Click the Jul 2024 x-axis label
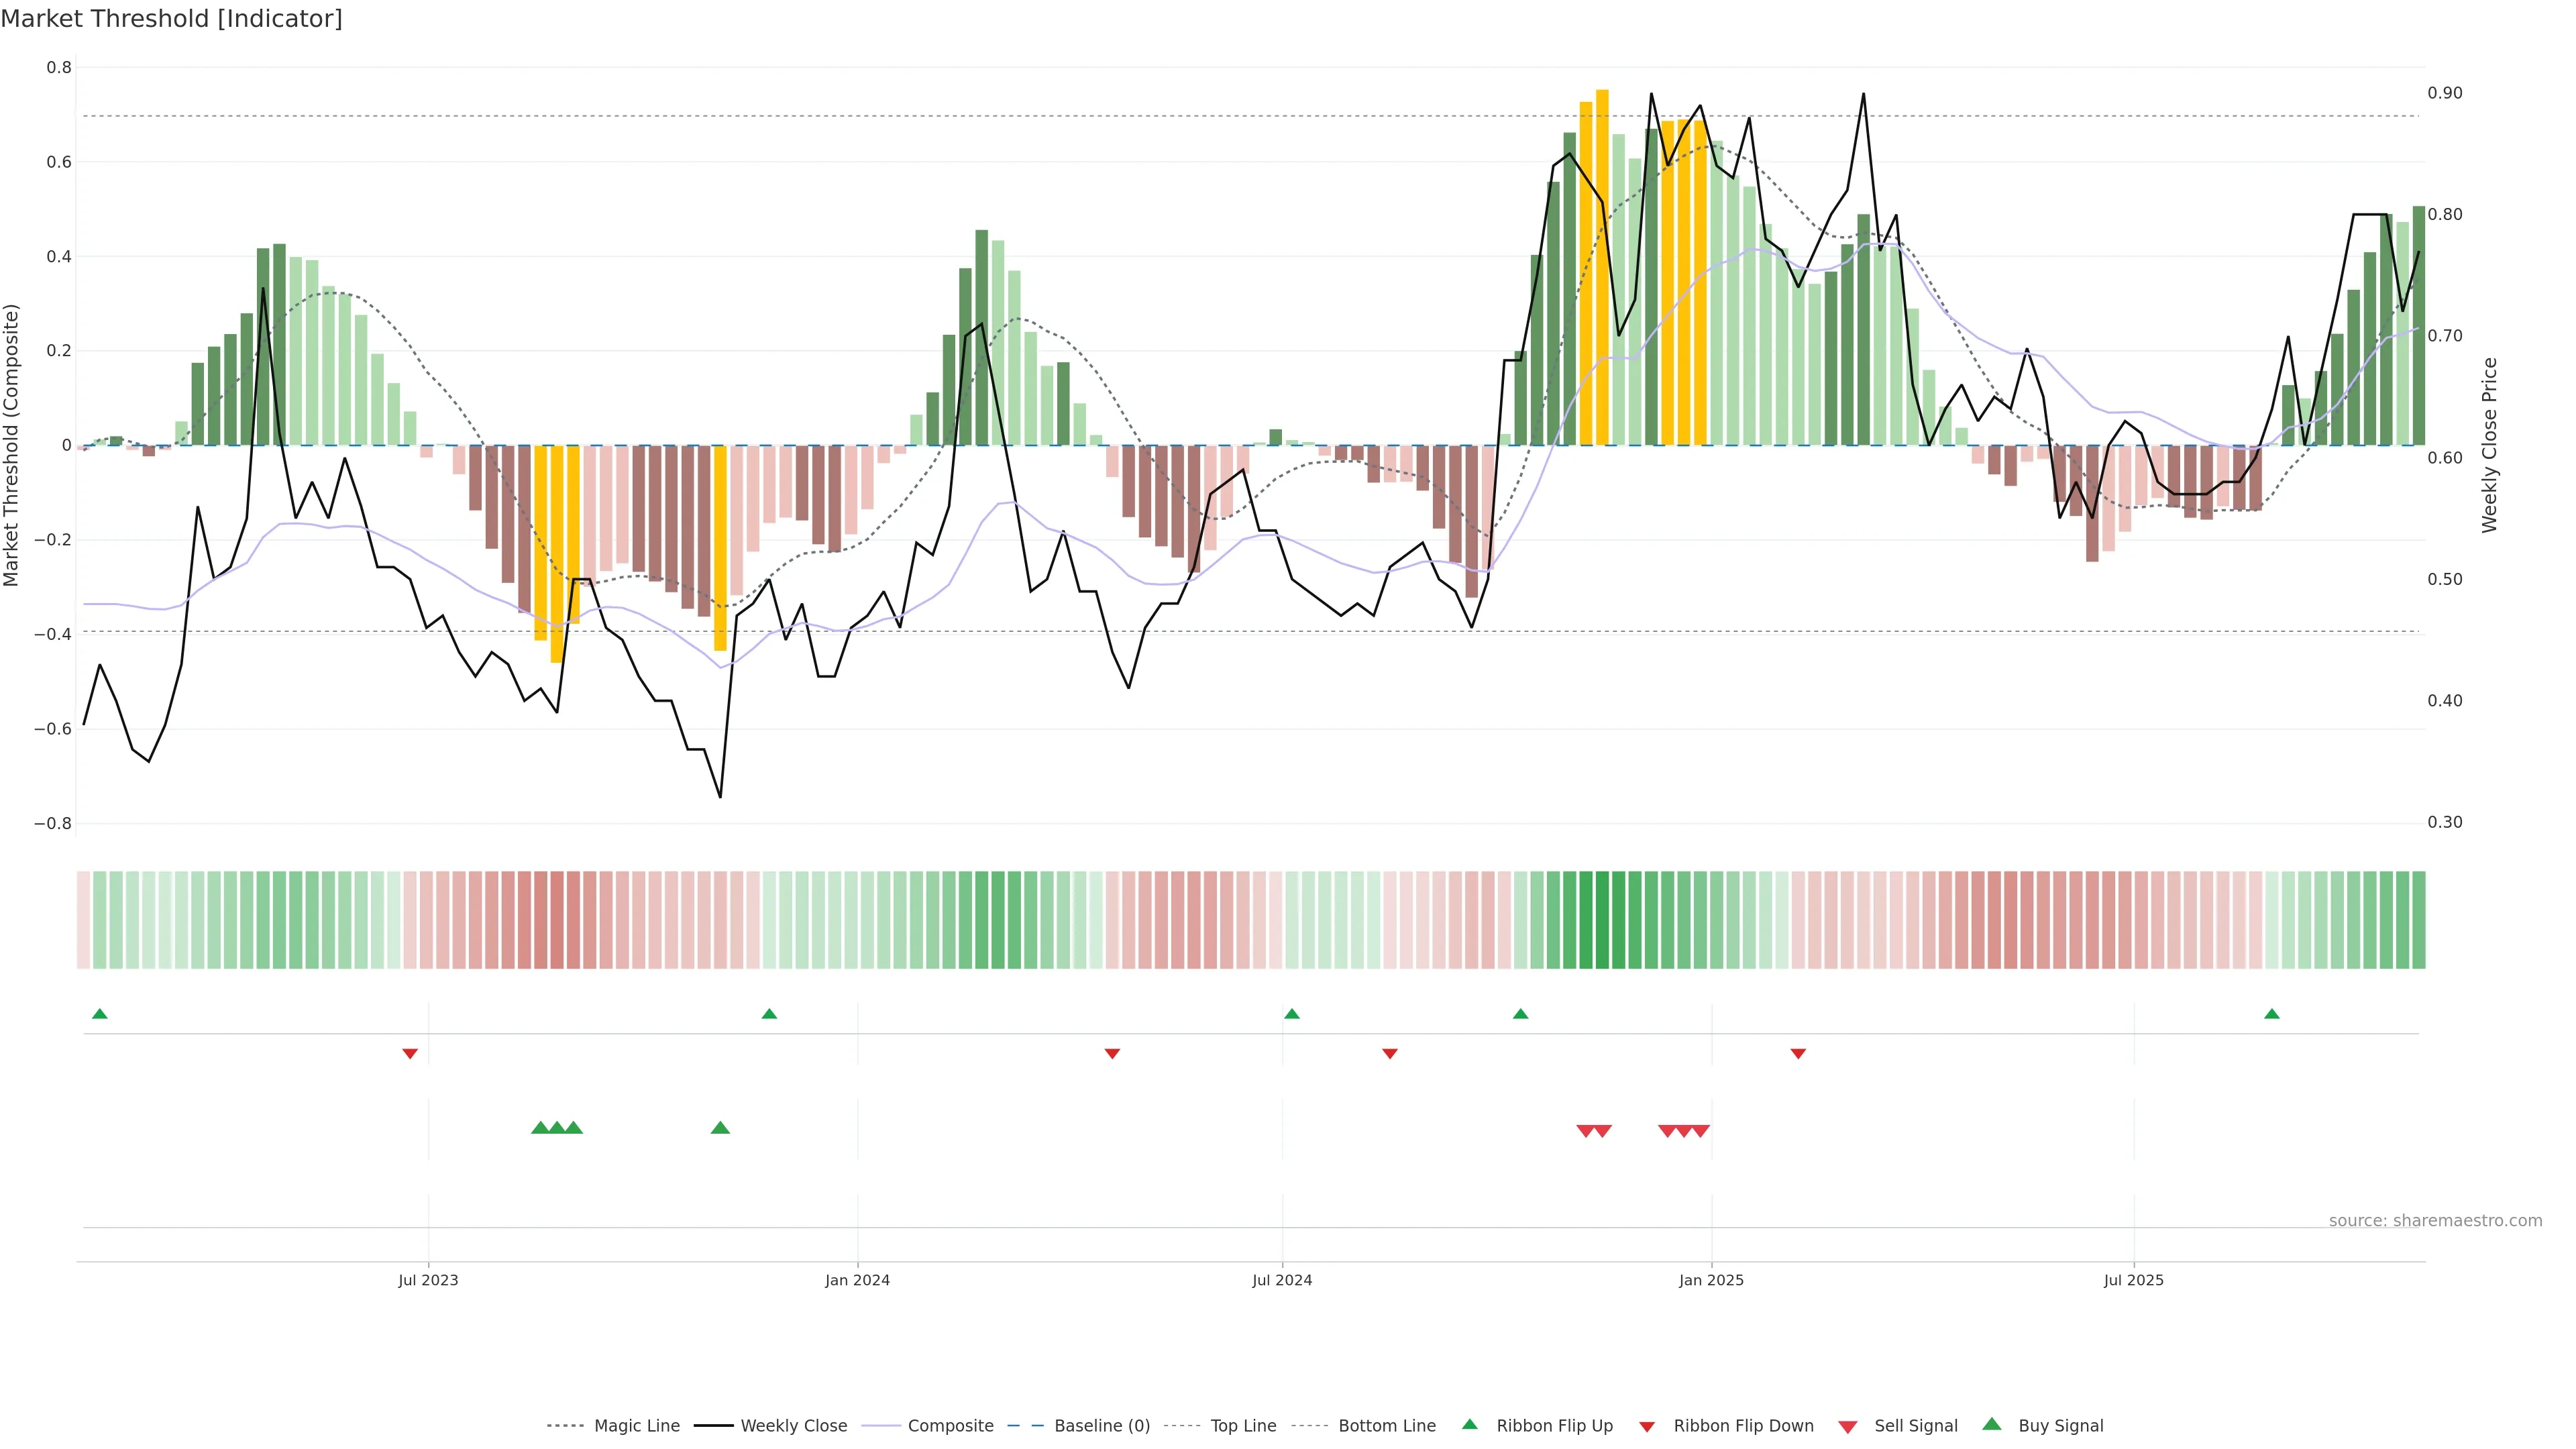2576x1449 pixels. (1282, 1280)
